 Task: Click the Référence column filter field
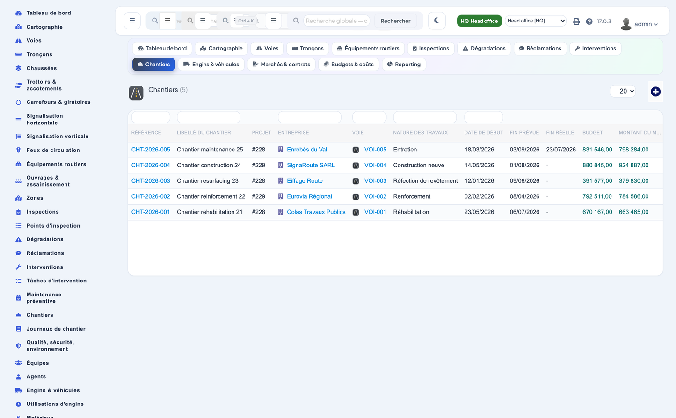(x=151, y=117)
